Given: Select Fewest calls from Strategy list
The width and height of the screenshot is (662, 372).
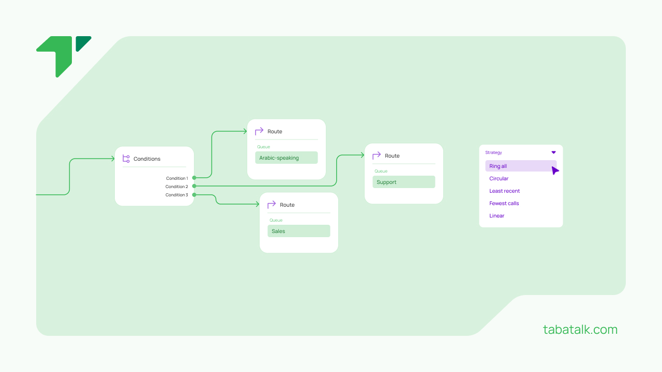Looking at the screenshot, I should 504,204.
